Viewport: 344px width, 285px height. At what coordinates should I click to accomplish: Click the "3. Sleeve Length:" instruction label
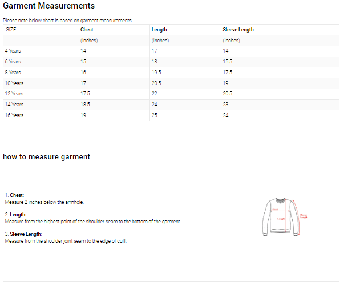click(23, 234)
